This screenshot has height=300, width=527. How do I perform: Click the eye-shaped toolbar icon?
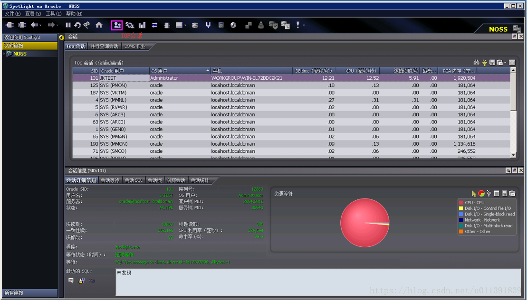point(233,25)
